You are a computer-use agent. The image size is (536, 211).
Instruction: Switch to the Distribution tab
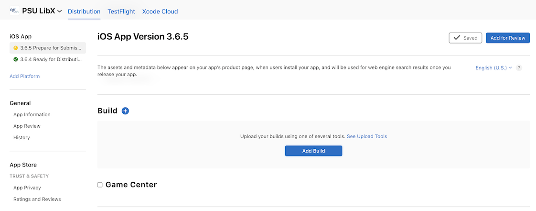[84, 11]
